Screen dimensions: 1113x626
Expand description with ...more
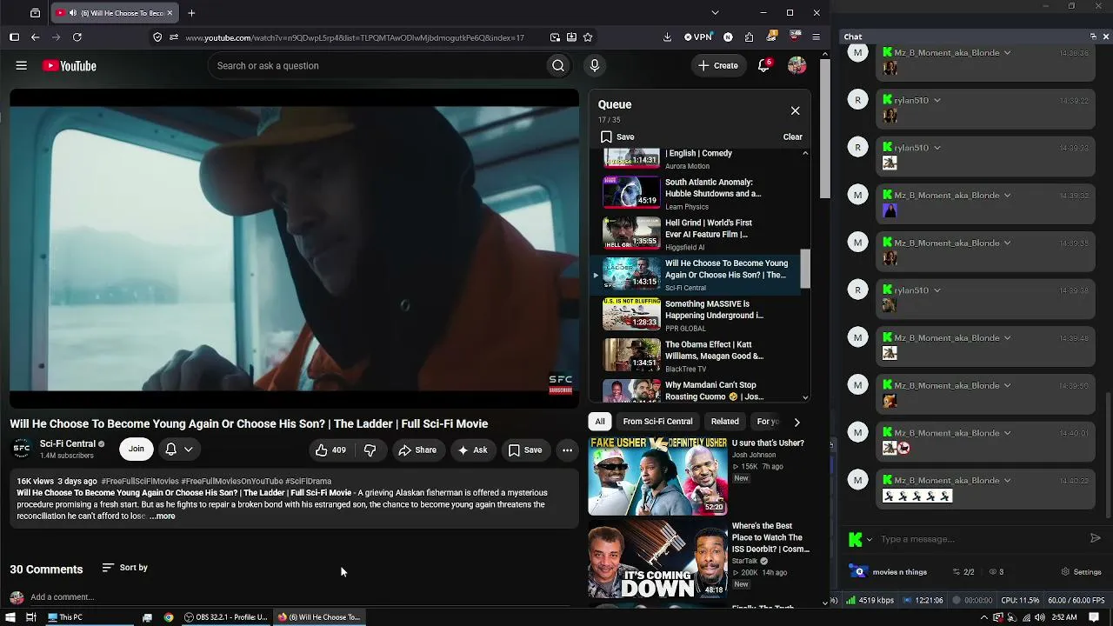point(162,516)
